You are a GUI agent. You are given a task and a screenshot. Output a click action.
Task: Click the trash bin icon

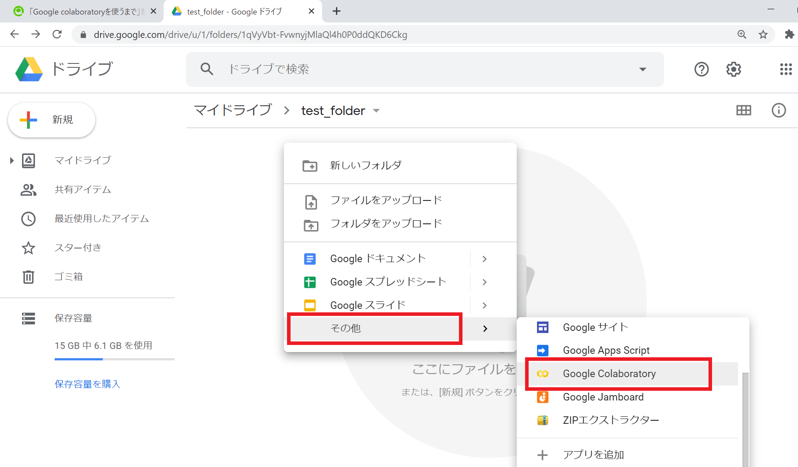(29, 277)
